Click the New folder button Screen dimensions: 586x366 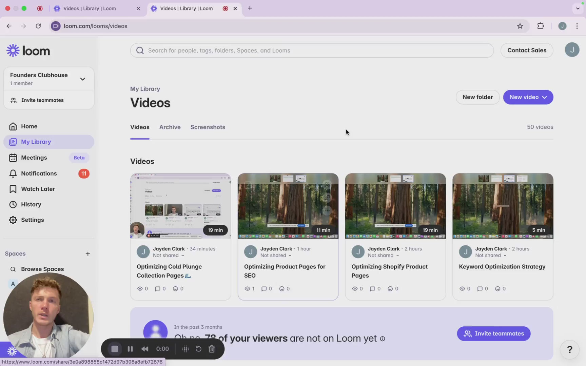coord(477,97)
